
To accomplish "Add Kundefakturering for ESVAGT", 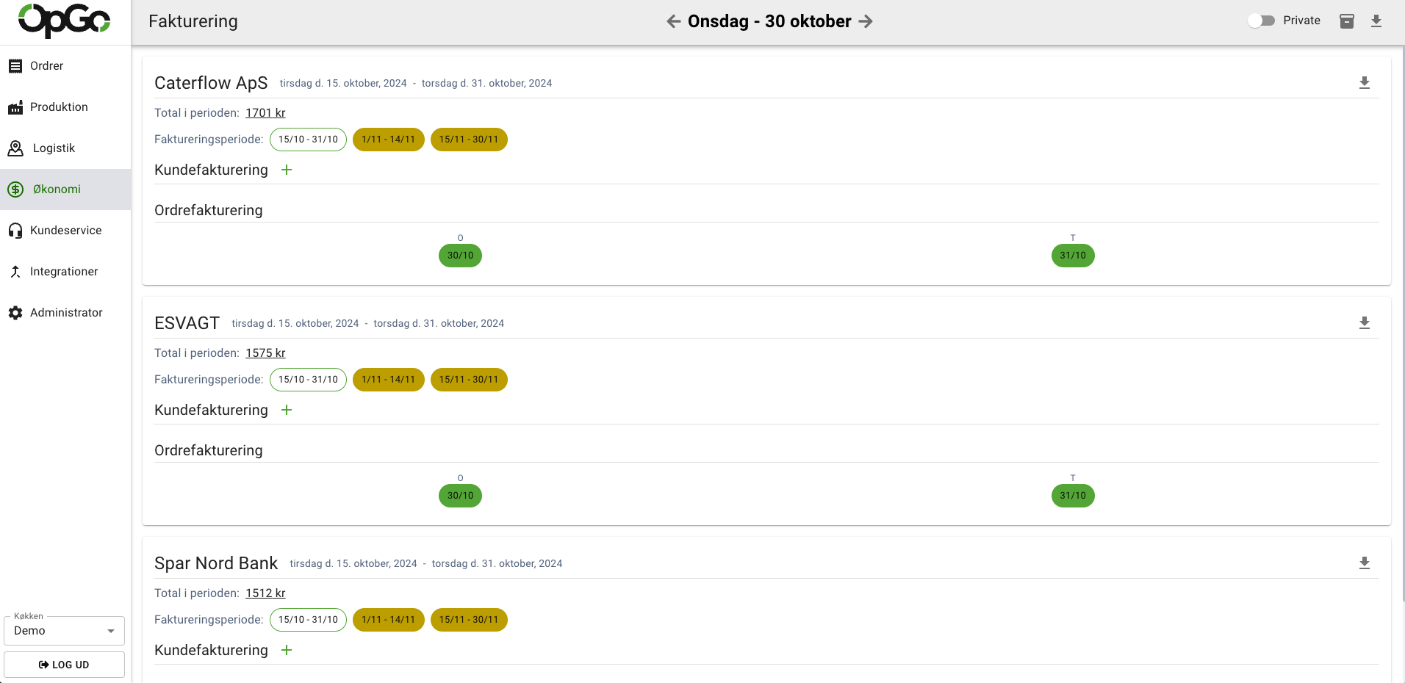I will 287,410.
